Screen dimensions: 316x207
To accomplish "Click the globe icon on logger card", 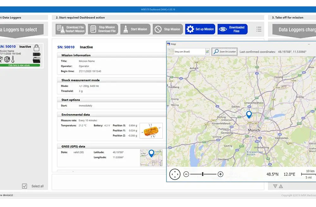I will 7,59.
